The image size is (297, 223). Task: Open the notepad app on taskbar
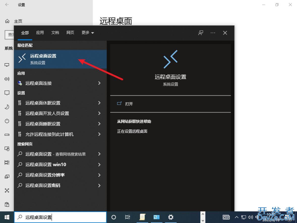tap(142, 217)
